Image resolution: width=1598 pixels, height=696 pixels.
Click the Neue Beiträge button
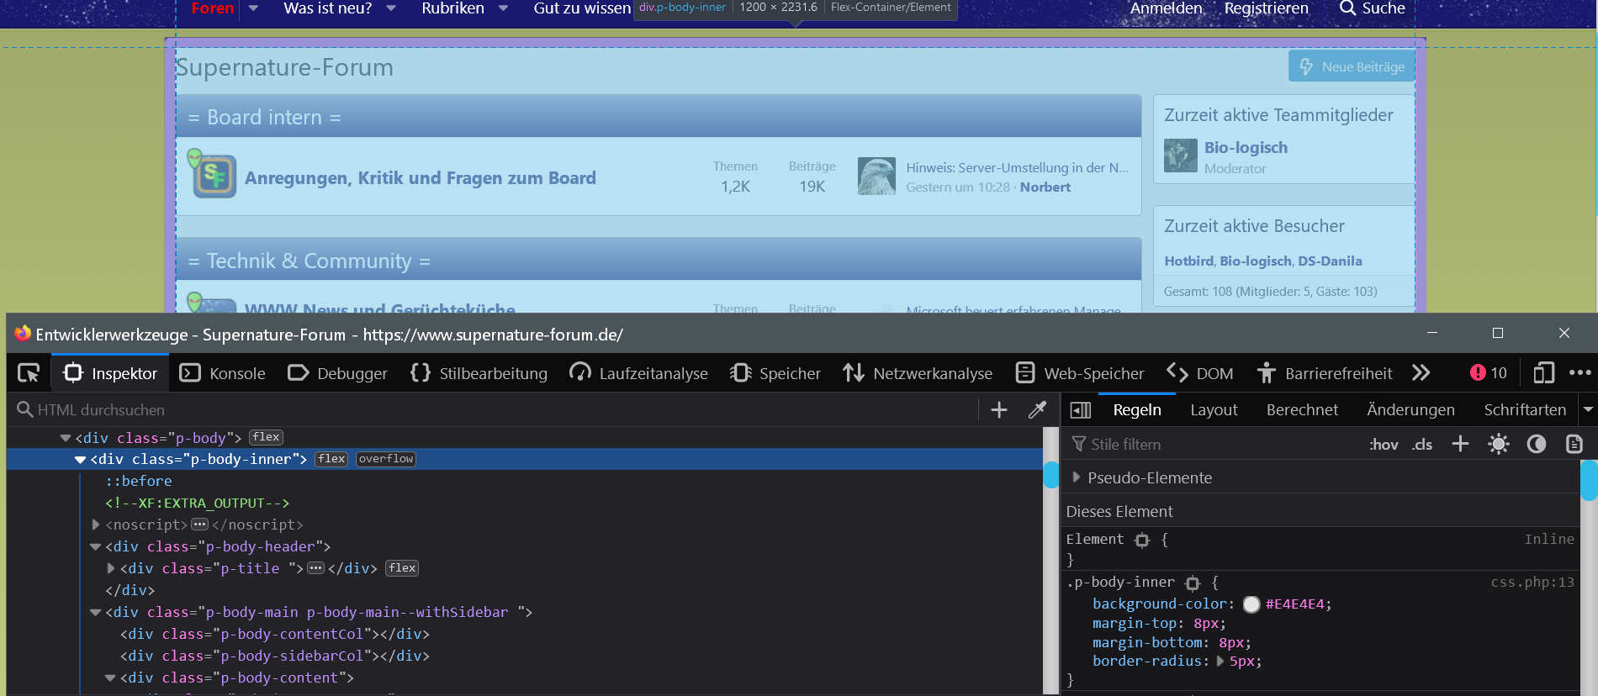(1352, 66)
